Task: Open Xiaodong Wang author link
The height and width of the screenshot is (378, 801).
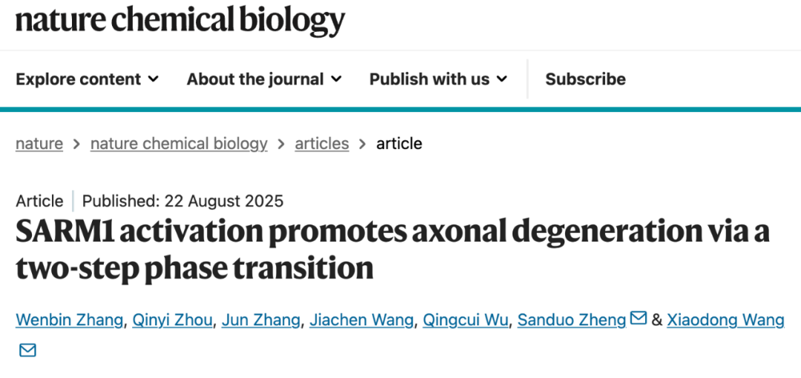Action: pyautogui.click(x=725, y=319)
